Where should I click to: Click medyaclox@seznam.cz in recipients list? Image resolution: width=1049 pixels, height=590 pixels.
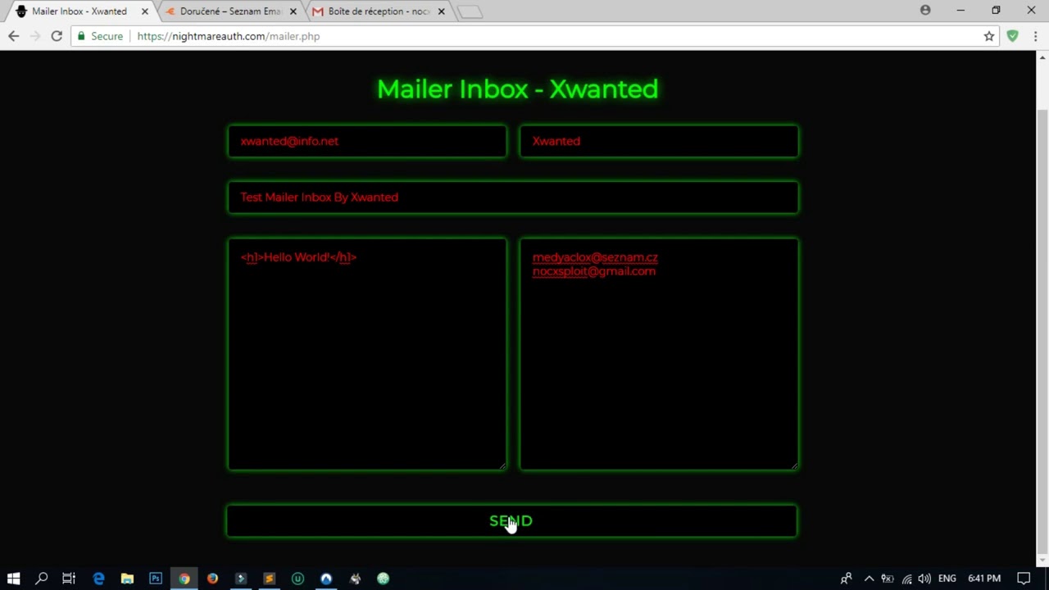pos(595,257)
